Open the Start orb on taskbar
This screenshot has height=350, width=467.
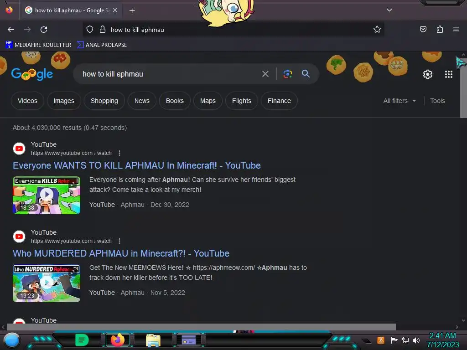click(11, 340)
